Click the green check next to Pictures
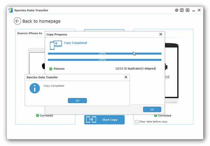Screen dimensions: 210x146 click(51, 69)
